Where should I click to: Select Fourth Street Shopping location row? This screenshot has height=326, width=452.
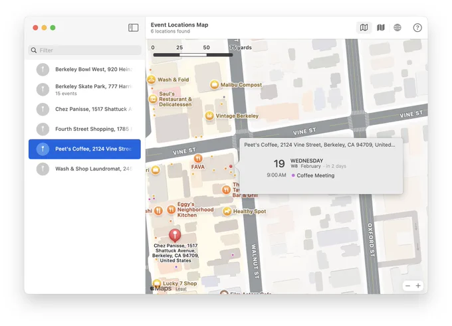[85, 129]
